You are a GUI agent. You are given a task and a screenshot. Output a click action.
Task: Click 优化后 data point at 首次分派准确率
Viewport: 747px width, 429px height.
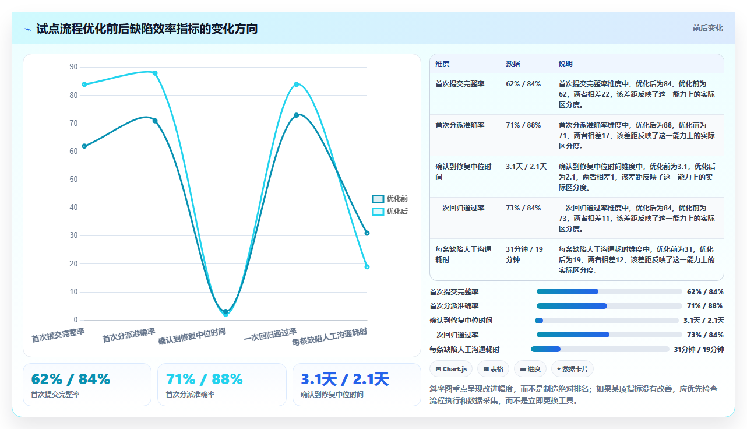click(155, 73)
